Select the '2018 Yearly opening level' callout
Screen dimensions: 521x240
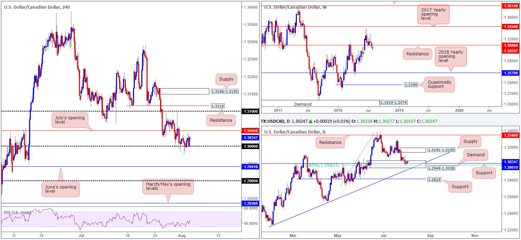click(451, 56)
